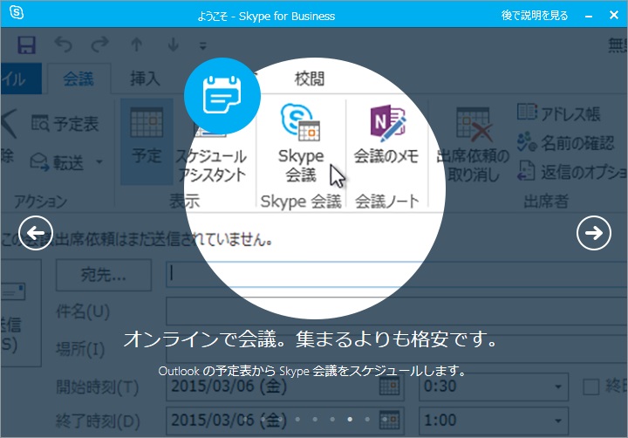Screen dimensions: 628x438
Task: Expand the 転送 dropdown arrow
Action: click(x=99, y=162)
